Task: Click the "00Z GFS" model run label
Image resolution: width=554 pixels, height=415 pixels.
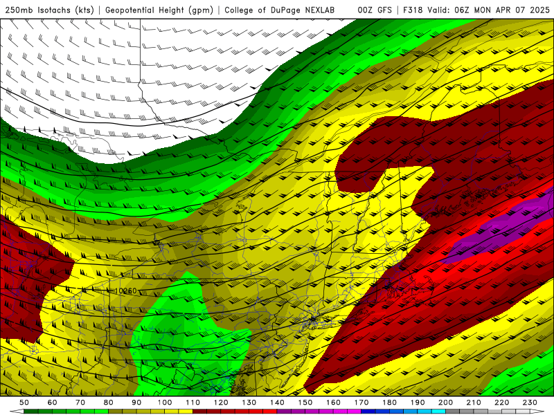Action: pos(375,10)
